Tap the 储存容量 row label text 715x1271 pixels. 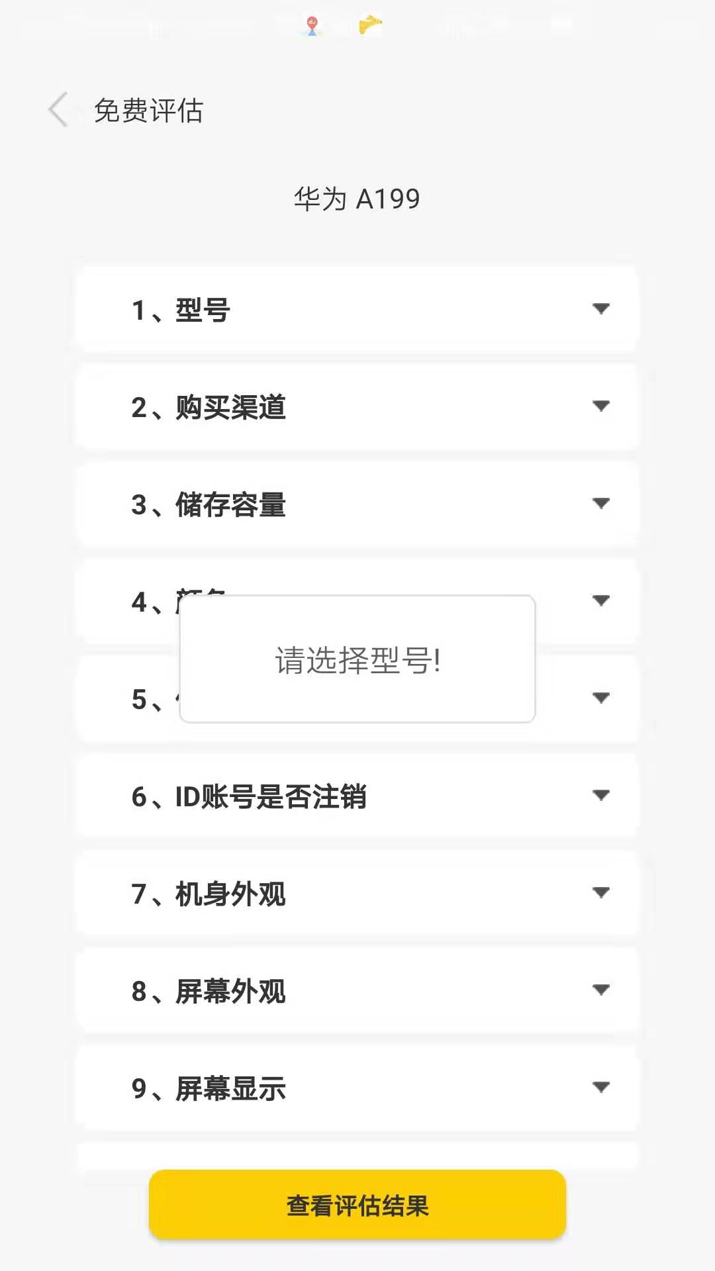pos(209,505)
